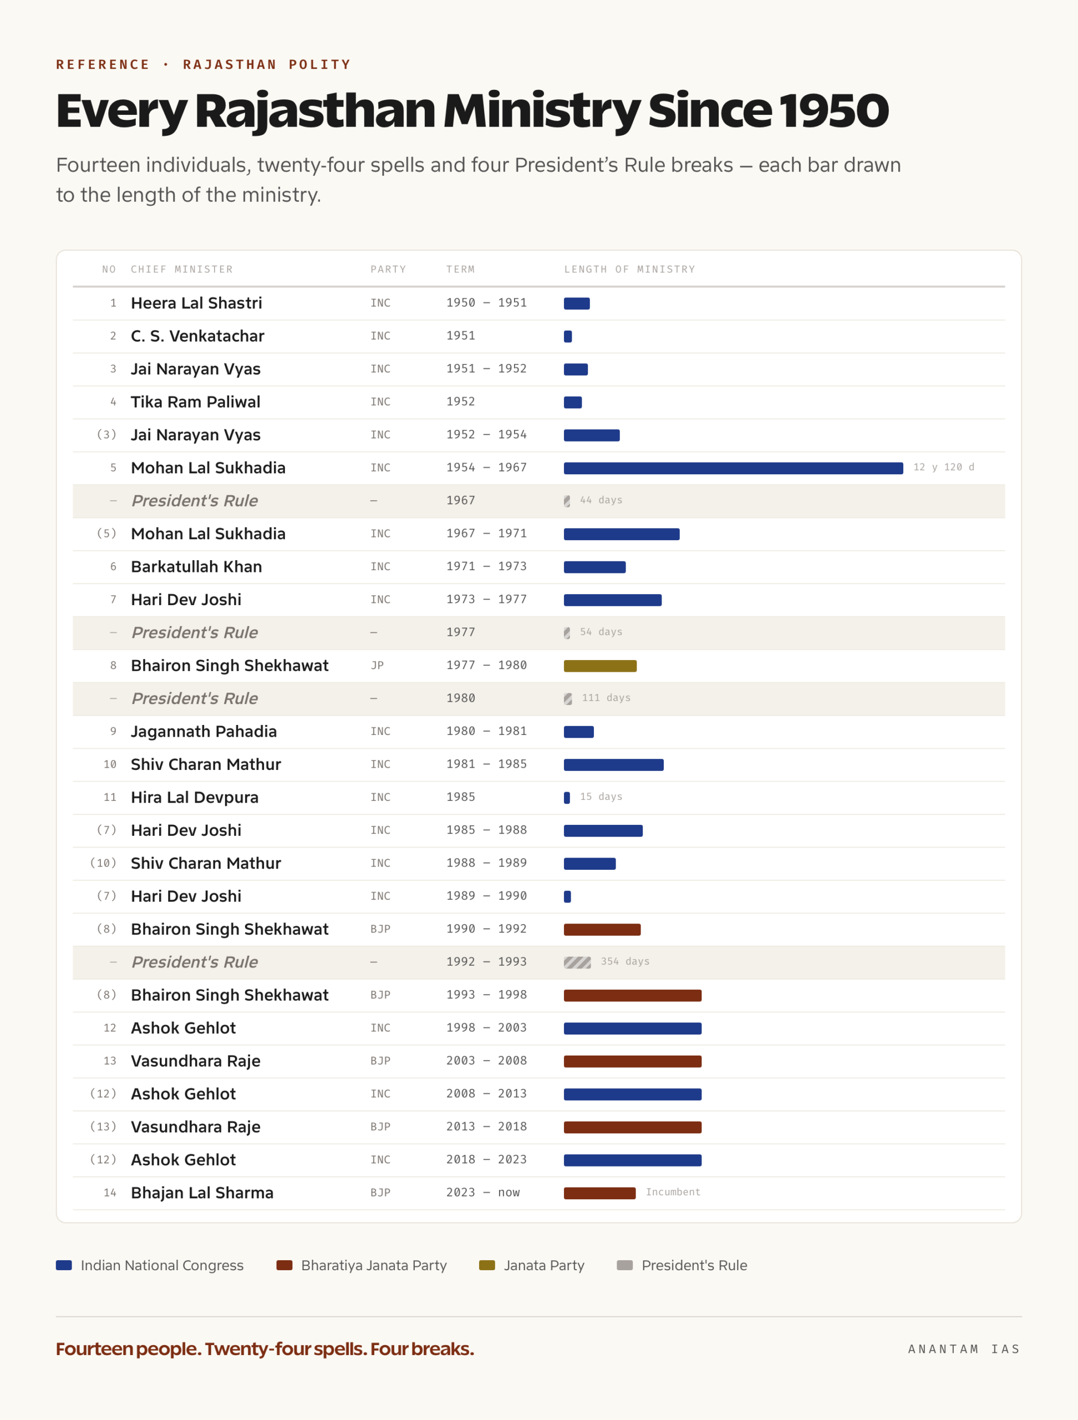Click the Jagannath Pahadia name entry
This screenshot has height=1420, width=1078.
pos(204,732)
